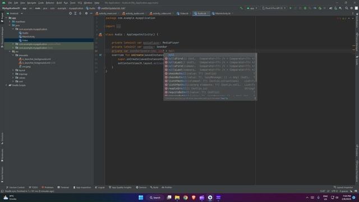Open the File menu
The width and height of the screenshot is (359, 202).
click(x=10, y=3)
